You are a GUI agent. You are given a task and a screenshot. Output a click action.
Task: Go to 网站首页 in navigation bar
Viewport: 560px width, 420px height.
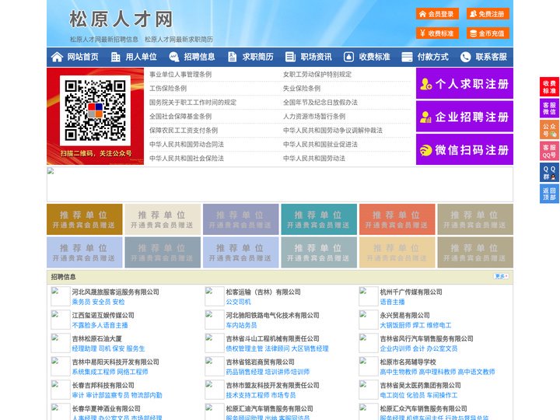(82, 57)
